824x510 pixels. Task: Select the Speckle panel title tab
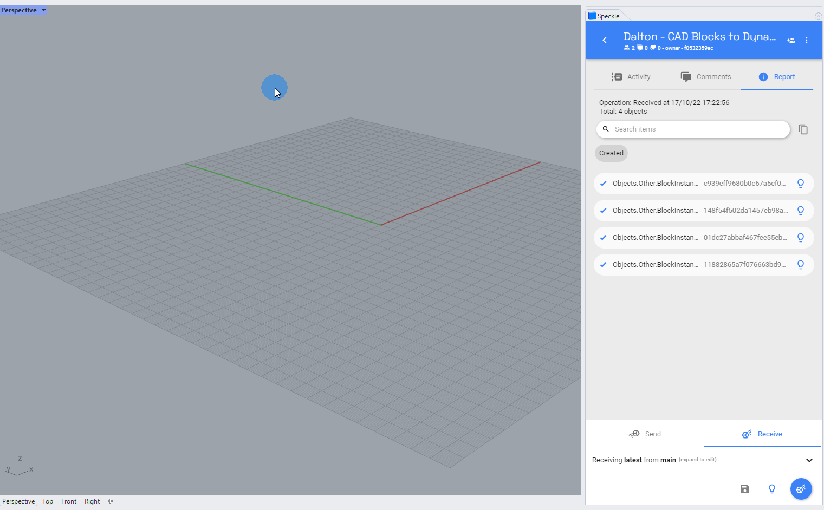[604, 16]
